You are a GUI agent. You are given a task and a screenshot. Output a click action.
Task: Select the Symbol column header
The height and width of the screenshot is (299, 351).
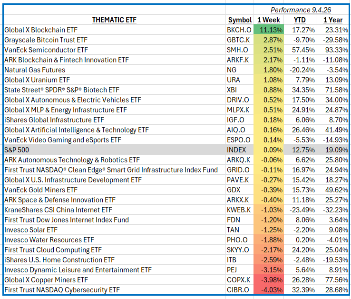point(240,20)
